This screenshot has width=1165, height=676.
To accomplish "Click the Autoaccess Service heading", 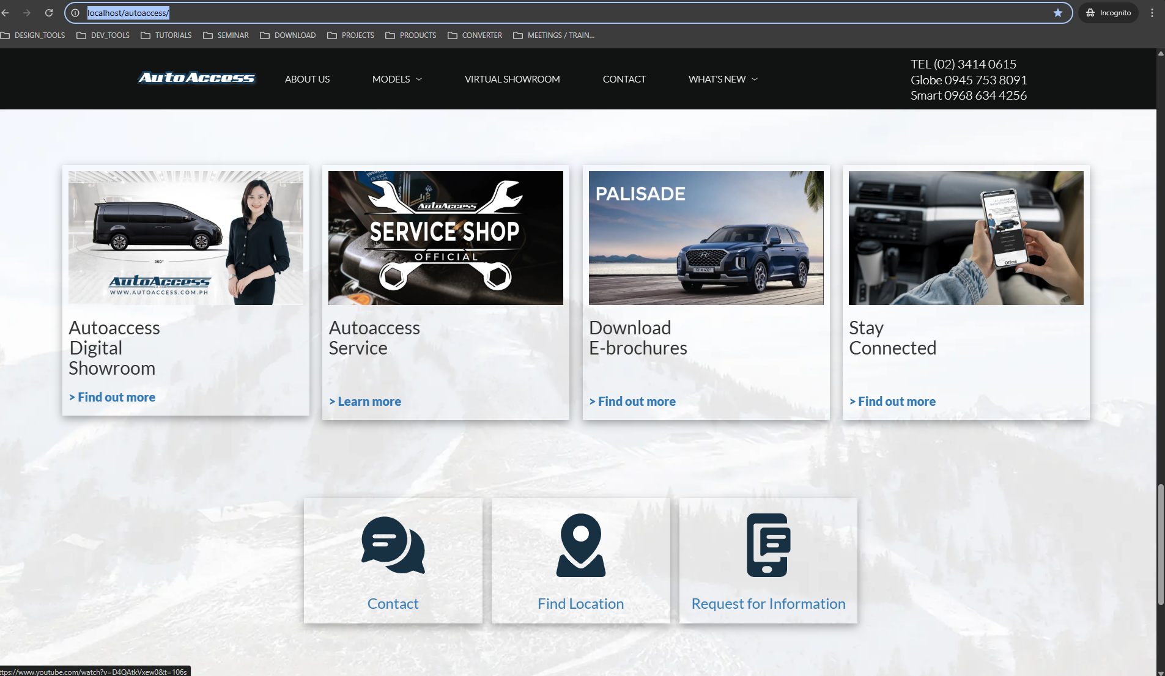I will click(x=374, y=338).
